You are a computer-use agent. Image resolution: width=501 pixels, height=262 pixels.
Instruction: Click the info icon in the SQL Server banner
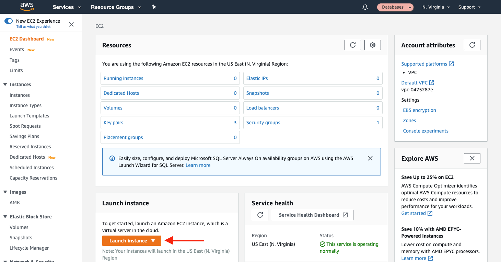112,158
